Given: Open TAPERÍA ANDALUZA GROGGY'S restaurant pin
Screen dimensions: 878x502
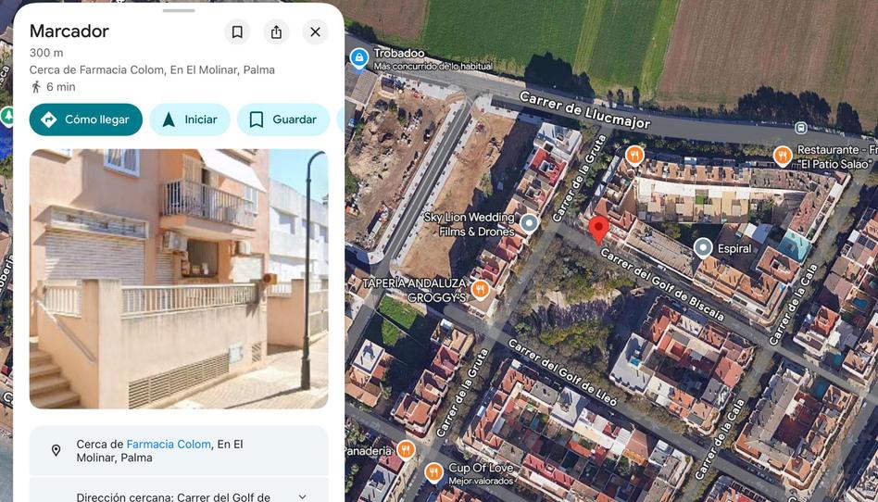Looking at the screenshot, I should (x=480, y=290).
